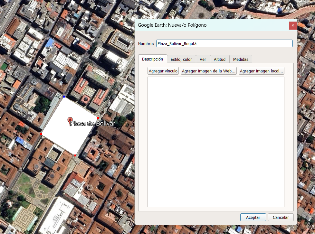Select the blue polygon vertex handle

[64, 97]
